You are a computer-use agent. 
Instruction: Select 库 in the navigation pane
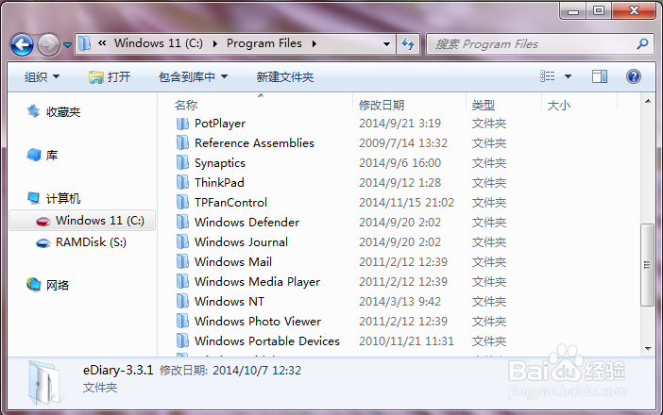point(52,156)
